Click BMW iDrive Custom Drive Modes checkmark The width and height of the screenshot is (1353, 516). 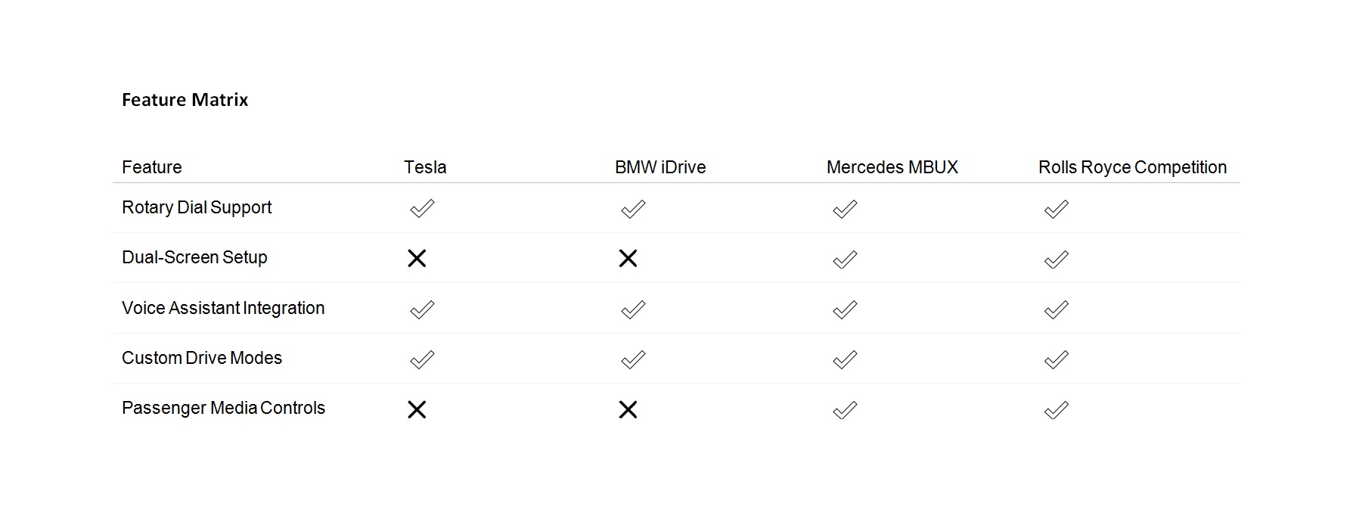[x=633, y=359]
